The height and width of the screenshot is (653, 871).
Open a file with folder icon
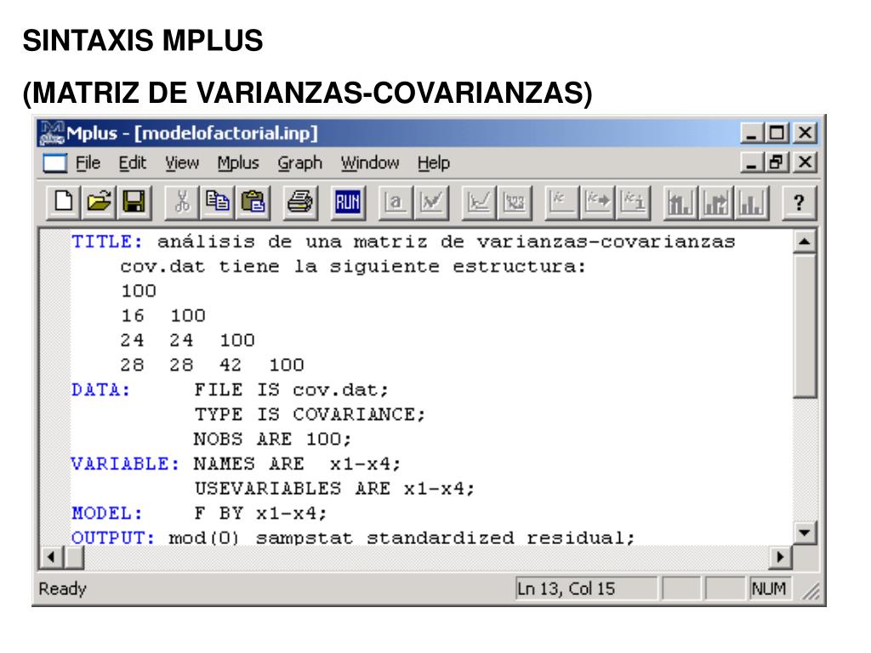tap(99, 202)
